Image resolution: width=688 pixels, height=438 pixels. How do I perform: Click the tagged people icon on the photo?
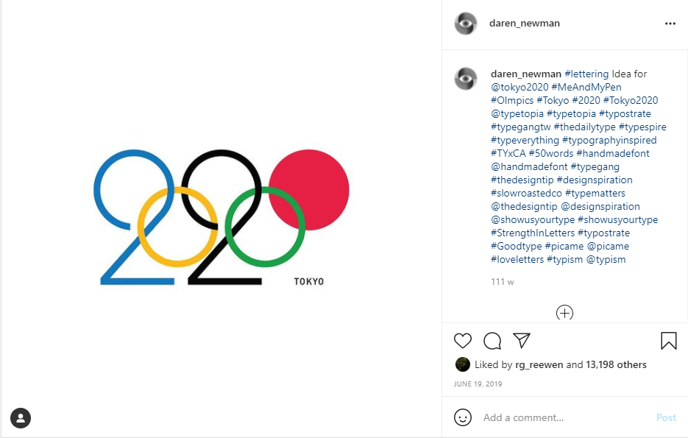coord(21,418)
